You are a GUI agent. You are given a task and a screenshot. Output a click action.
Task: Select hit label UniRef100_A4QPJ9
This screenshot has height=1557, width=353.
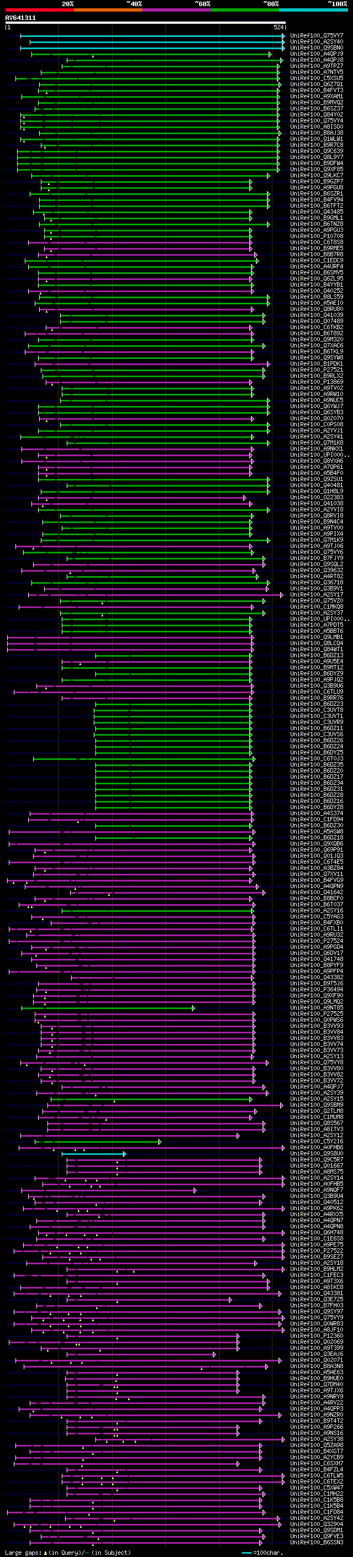click(x=317, y=54)
